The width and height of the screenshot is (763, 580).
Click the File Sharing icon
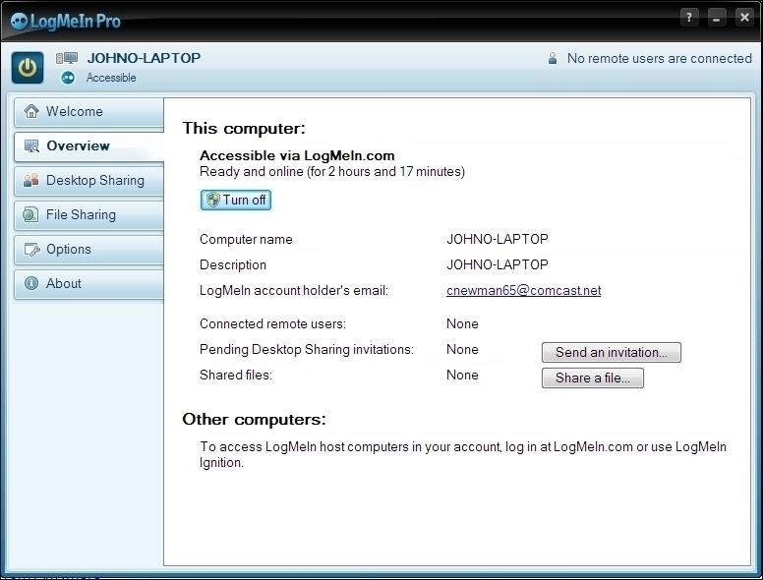coord(30,214)
